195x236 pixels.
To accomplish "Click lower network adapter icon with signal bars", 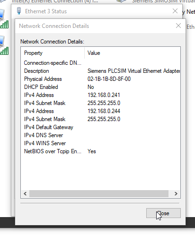I will (x=4, y=45).
